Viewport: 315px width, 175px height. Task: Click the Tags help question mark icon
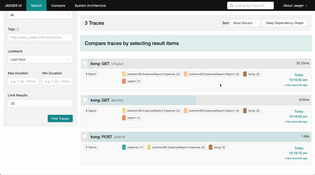(18, 29)
